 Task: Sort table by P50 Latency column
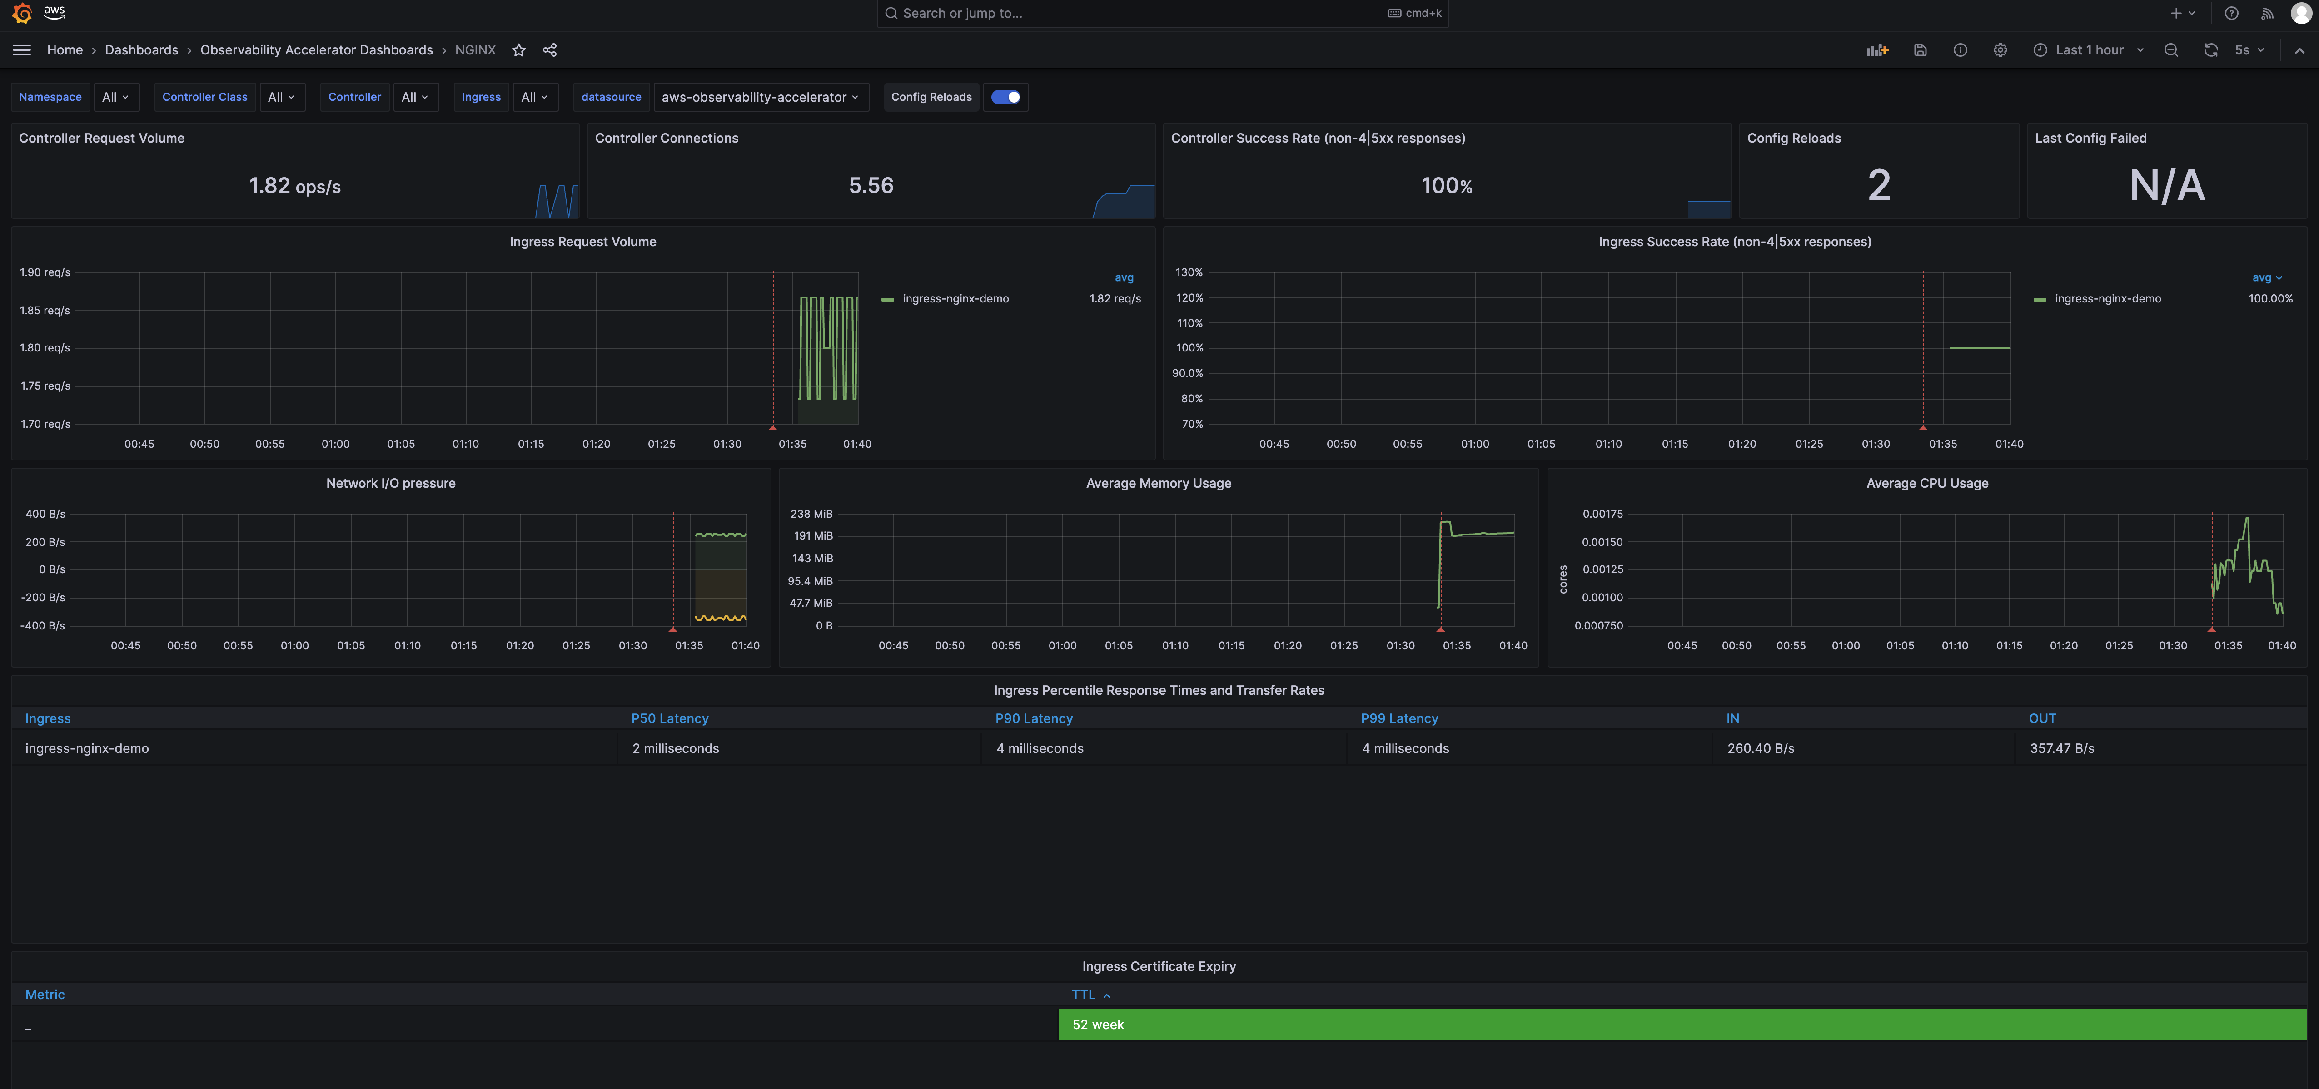670,718
